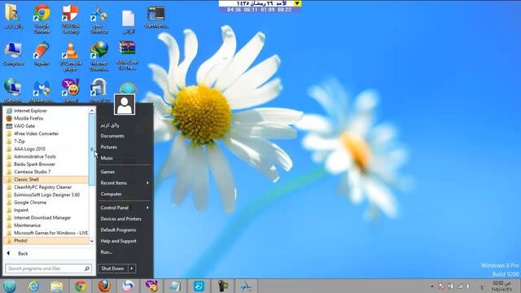Open Default Programs

118,230
